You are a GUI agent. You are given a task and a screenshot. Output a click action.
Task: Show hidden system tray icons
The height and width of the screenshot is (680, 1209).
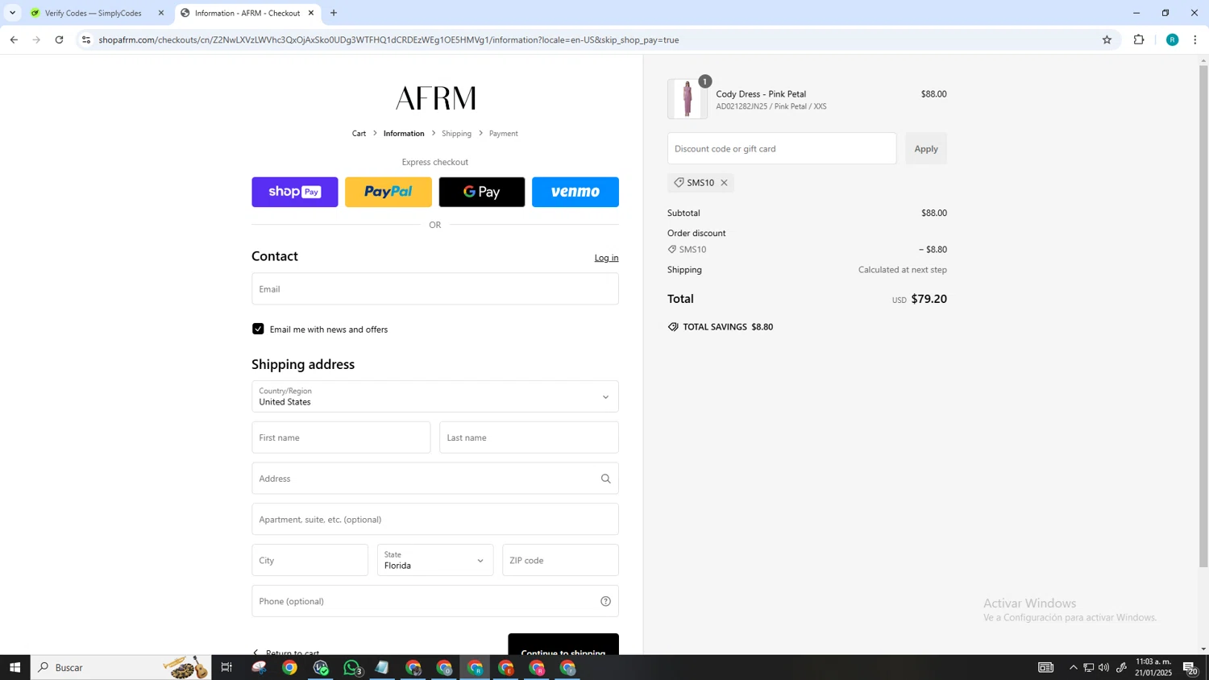pyautogui.click(x=1073, y=667)
